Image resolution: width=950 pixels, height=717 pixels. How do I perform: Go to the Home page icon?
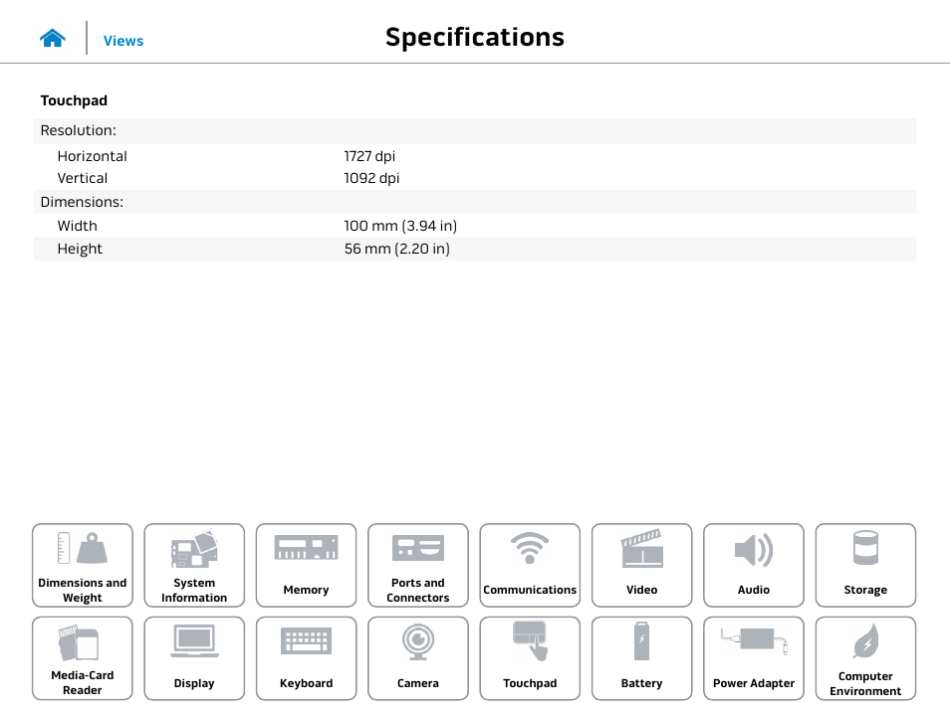click(53, 38)
